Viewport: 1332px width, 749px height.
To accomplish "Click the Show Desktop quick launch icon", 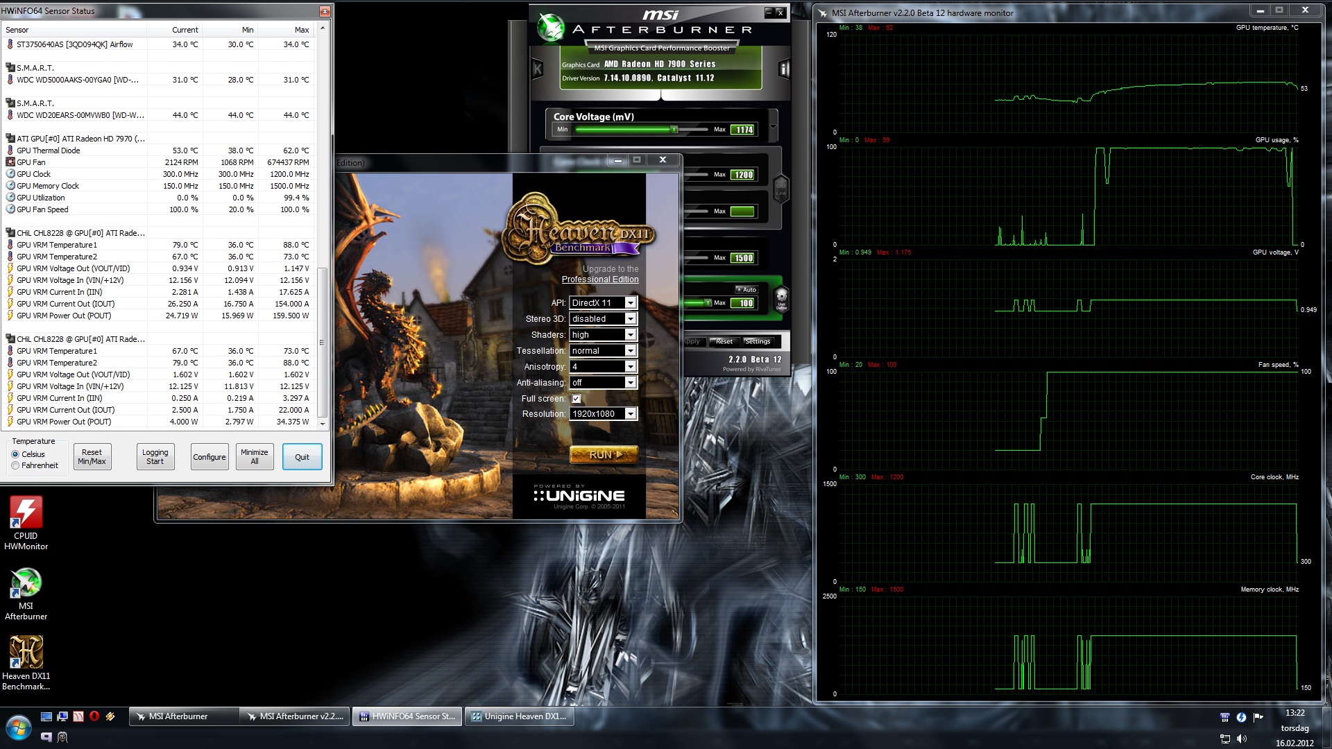I will (x=46, y=716).
